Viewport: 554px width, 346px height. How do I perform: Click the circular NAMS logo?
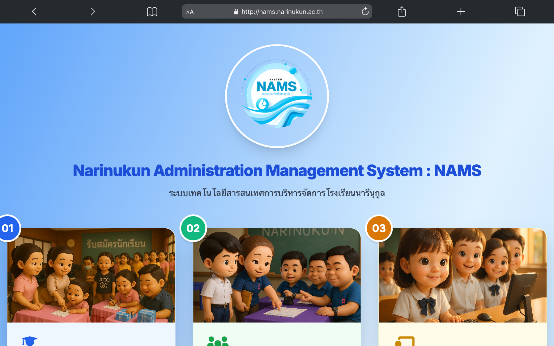click(x=277, y=96)
